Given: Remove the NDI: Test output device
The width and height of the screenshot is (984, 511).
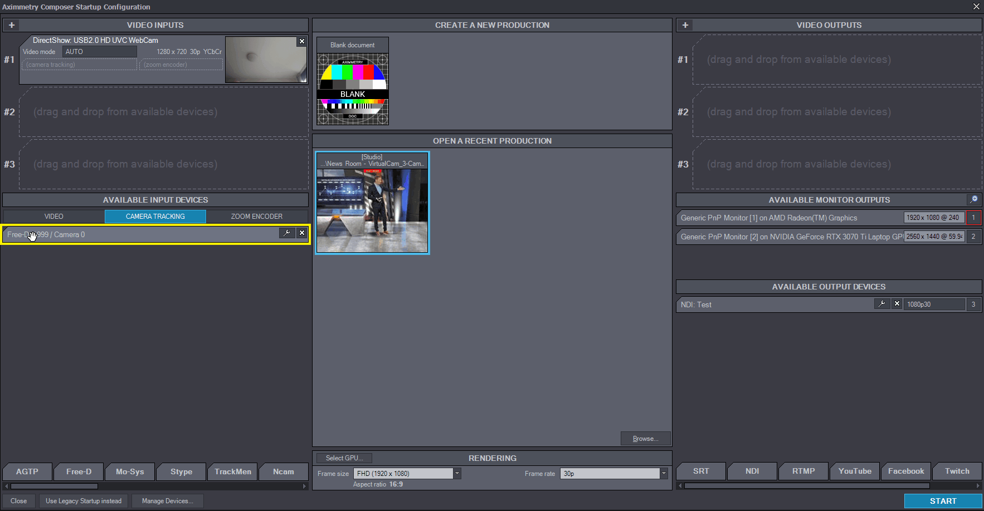Looking at the screenshot, I should point(897,304).
